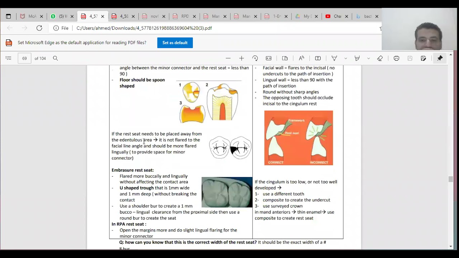Click the vertical scrollbar thumb
The height and width of the screenshot is (258, 459).
[x=451, y=180]
